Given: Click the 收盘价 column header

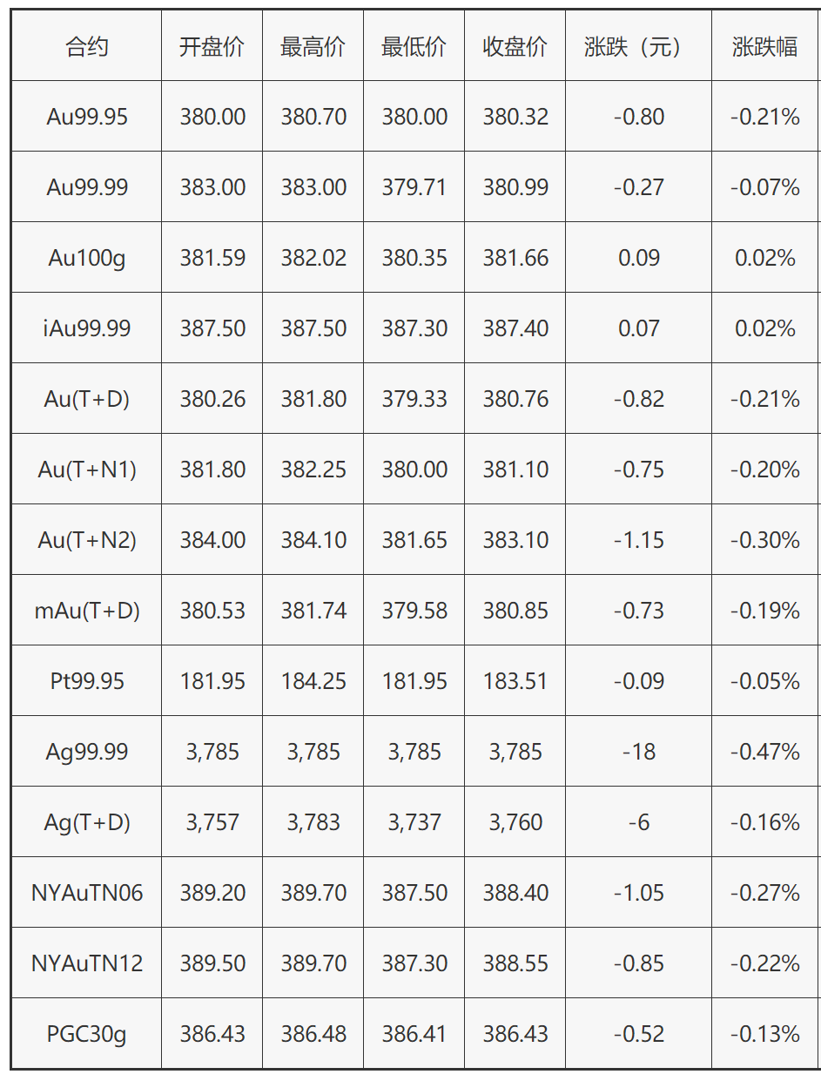Looking at the screenshot, I should [515, 47].
